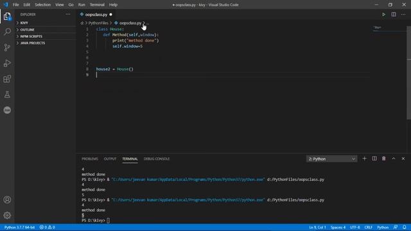
Task: Click UTF-8 encoding in status bar
Action: [355, 227]
